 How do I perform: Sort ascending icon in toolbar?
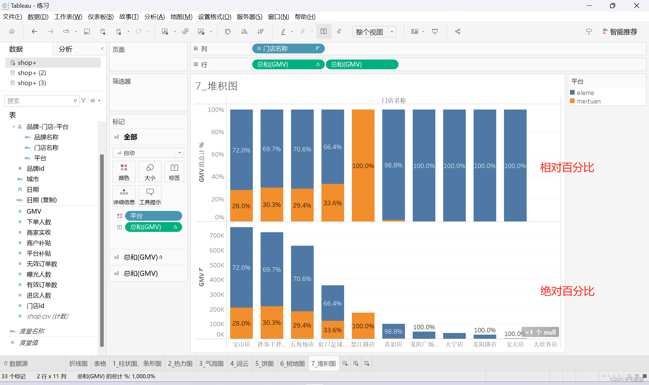(244, 31)
